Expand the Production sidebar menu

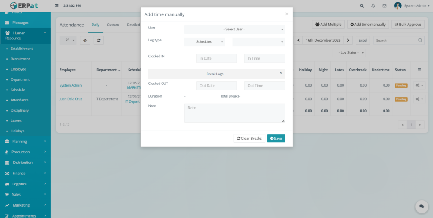coord(25,152)
